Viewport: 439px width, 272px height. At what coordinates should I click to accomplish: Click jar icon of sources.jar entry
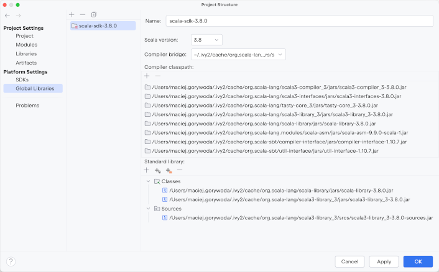pyautogui.click(x=165, y=218)
